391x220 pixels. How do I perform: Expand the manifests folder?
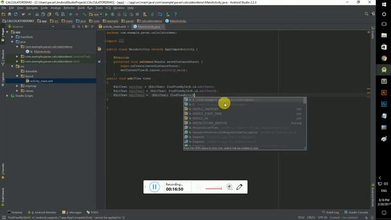click(12, 37)
